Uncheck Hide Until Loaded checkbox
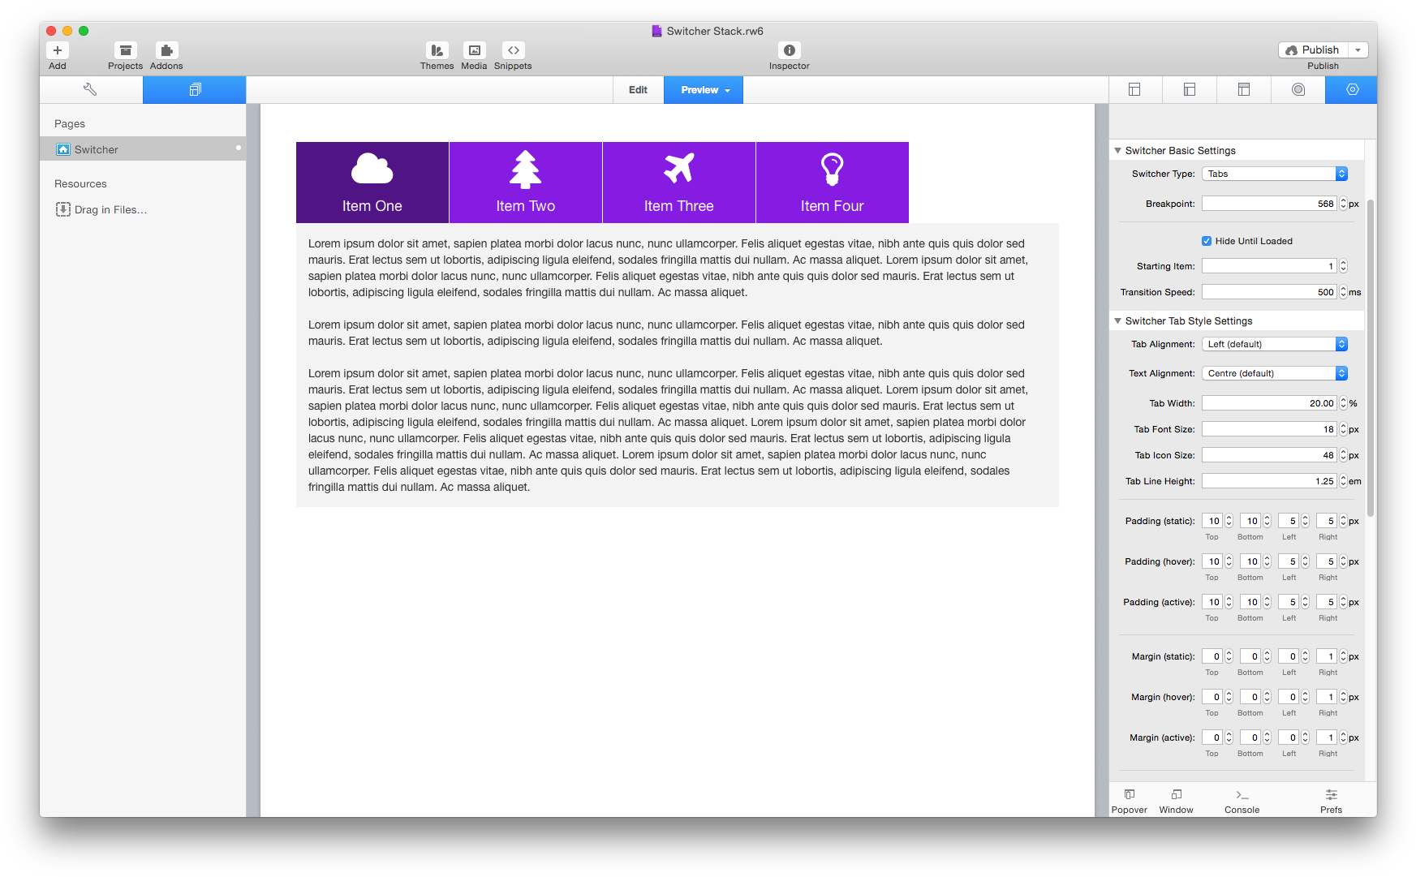Screen dimensions: 1416x877 click(1207, 241)
